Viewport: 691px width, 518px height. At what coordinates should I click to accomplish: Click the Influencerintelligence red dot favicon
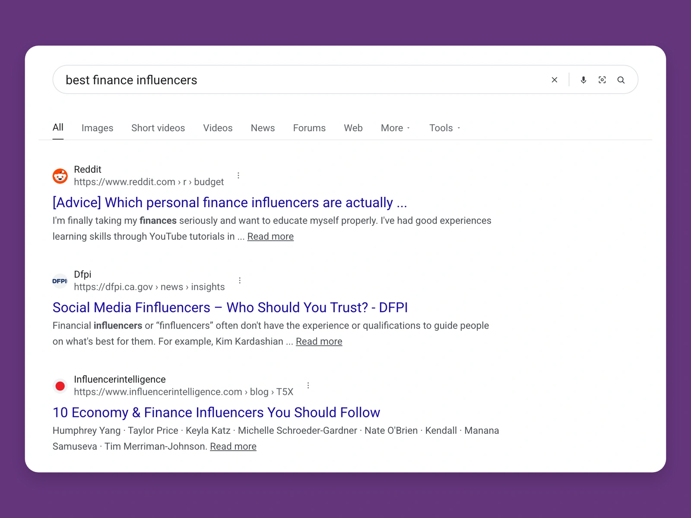60,386
